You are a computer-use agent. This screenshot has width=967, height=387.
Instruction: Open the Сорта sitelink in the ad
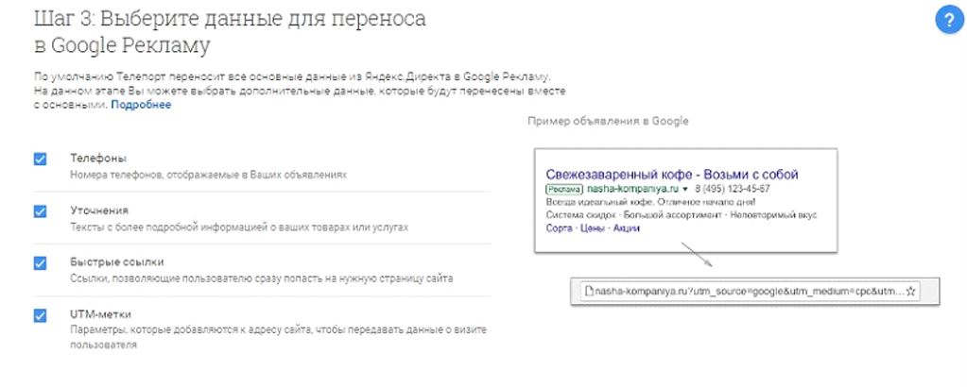pos(560,228)
